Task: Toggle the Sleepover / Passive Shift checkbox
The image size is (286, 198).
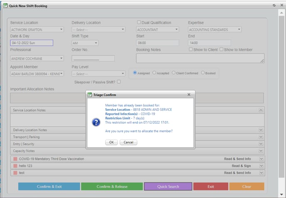Action: click(119, 82)
